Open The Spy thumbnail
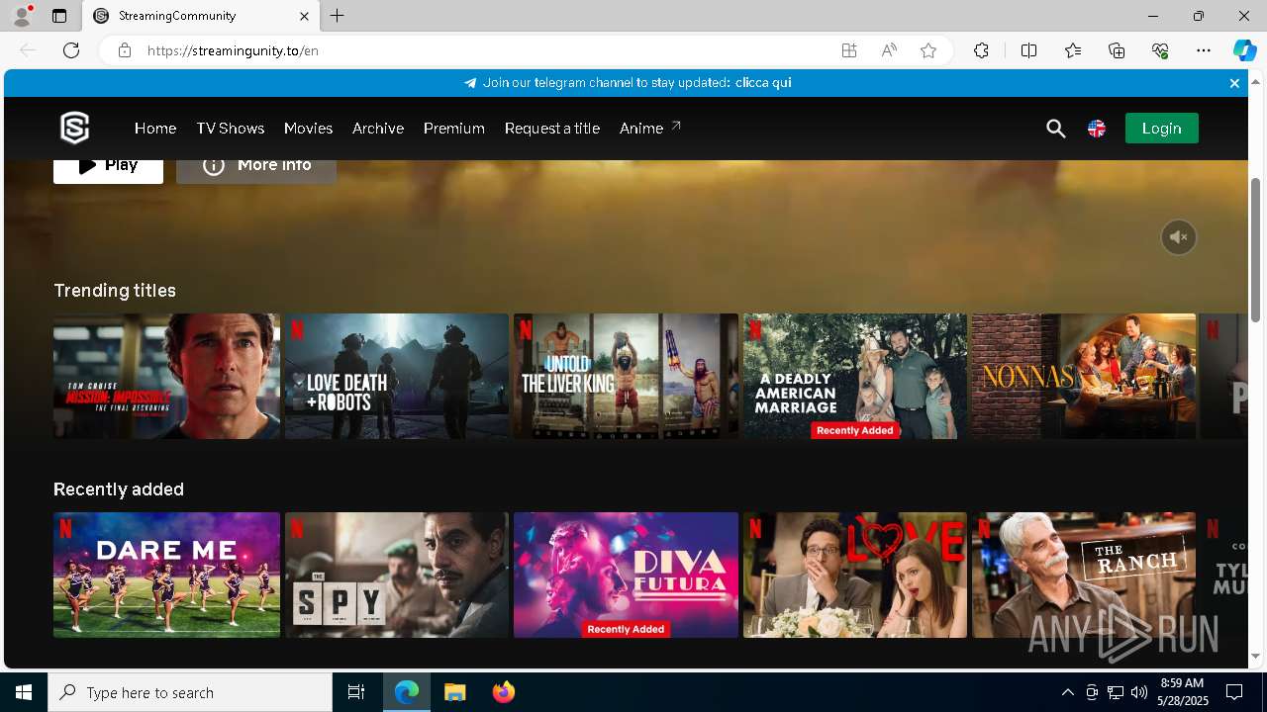 click(397, 575)
